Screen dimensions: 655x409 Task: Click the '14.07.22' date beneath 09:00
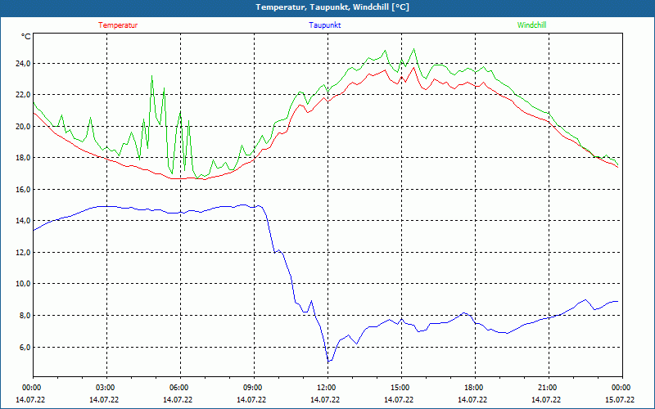pyautogui.click(x=251, y=399)
